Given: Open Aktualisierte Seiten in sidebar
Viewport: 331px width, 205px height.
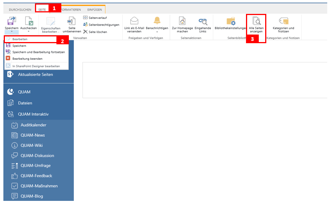Looking at the screenshot, I should [x=35, y=74].
